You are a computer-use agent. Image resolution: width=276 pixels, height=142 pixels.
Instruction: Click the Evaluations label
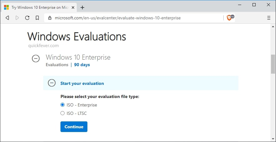57,65
